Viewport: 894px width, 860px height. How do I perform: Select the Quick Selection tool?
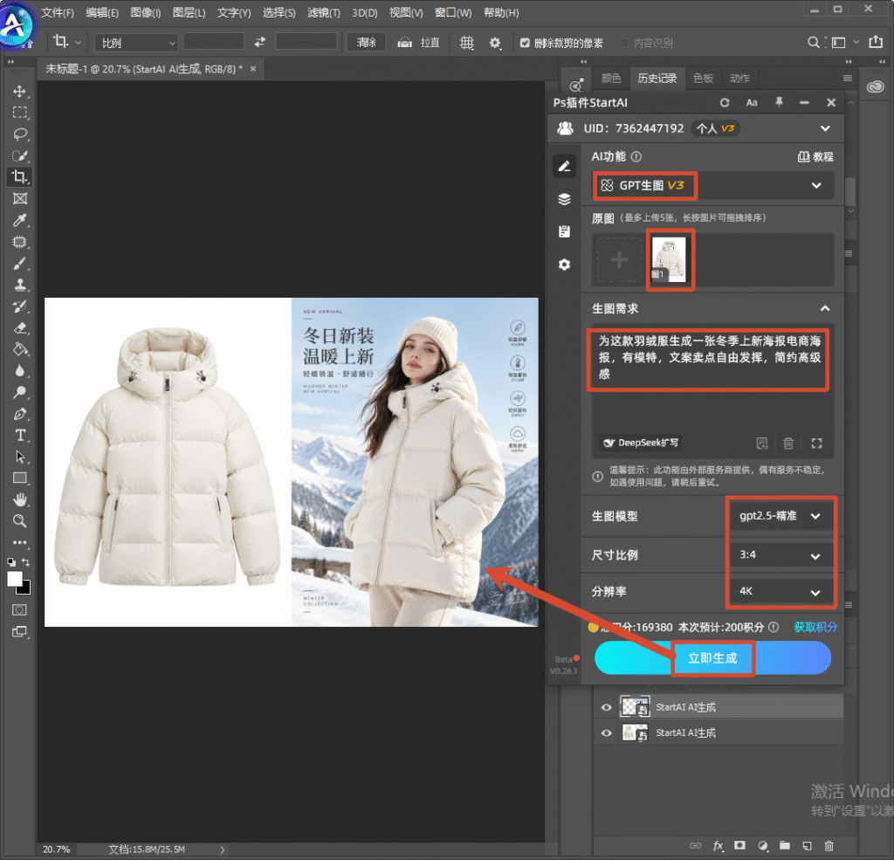pyautogui.click(x=20, y=155)
